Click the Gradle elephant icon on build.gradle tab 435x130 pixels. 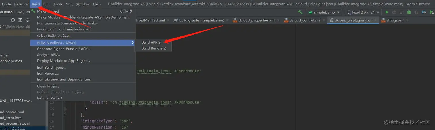[x=175, y=20]
